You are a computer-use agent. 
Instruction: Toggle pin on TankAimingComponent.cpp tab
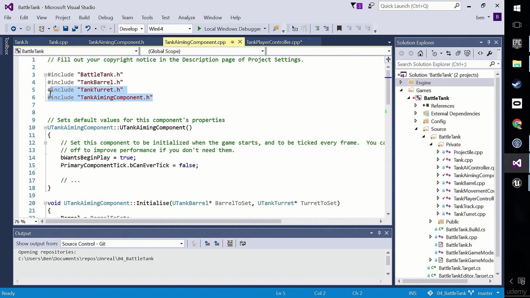(232, 42)
